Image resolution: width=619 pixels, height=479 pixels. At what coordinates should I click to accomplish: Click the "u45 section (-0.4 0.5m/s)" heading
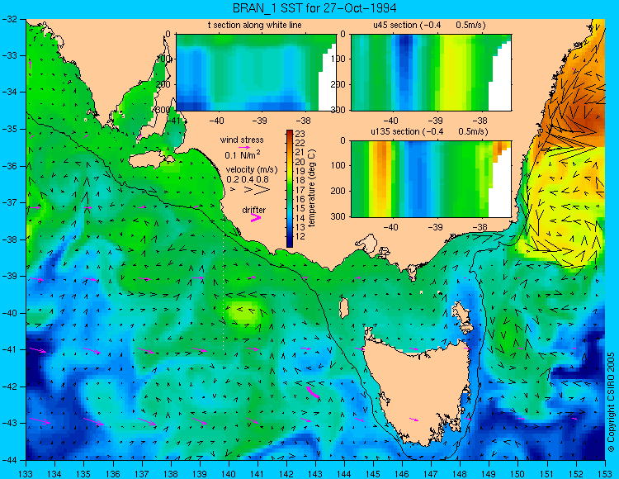click(429, 26)
